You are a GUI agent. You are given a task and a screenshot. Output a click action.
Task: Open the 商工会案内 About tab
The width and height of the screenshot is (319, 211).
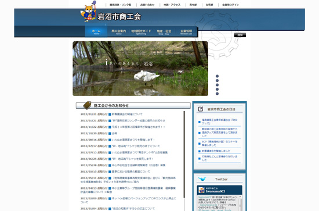point(118,32)
